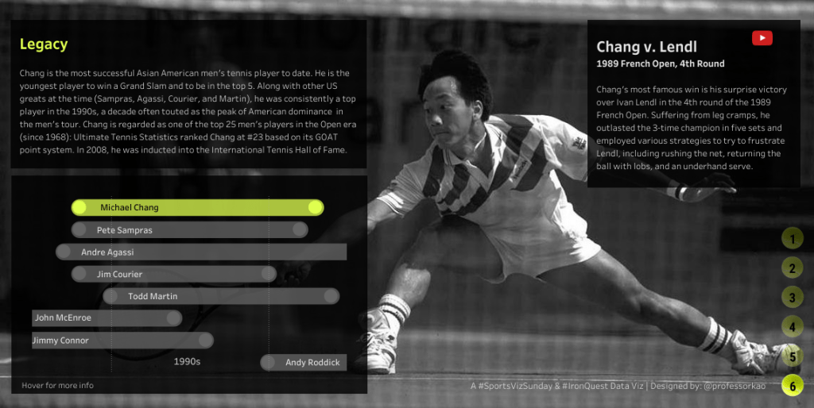Click John McEnroe's career end dot

pos(173,318)
